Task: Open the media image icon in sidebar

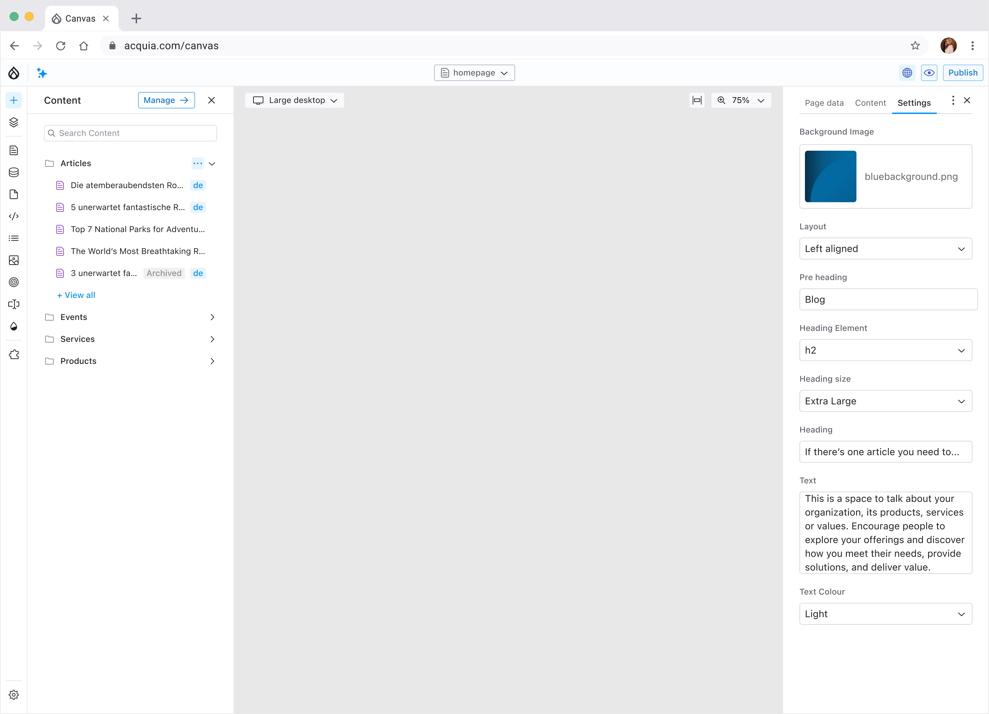Action: click(x=14, y=261)
